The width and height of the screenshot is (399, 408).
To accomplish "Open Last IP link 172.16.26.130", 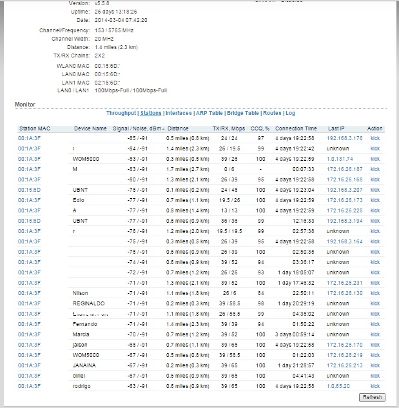I will click(345, 292).
